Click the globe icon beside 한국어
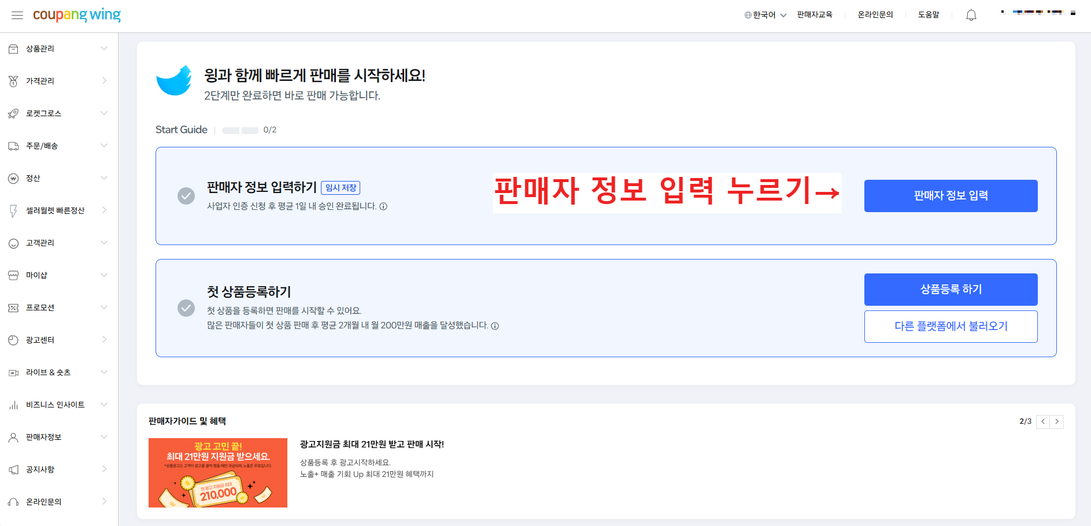The width and height of the screenshot is (1091, 526). tap(748, 15)
